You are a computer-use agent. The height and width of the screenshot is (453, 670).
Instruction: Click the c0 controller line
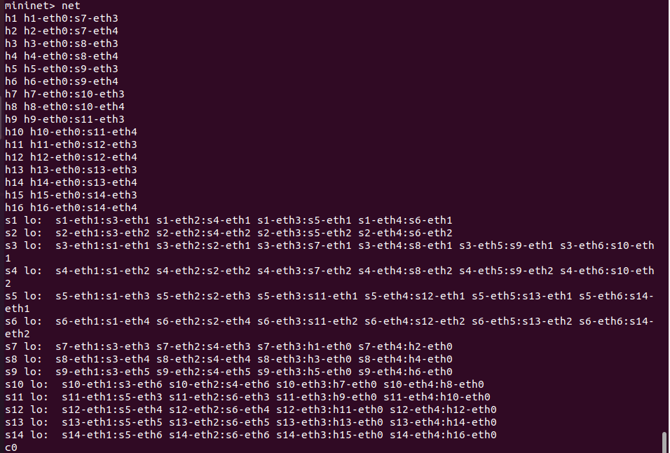pyautogui.click(x=11, y=447)
